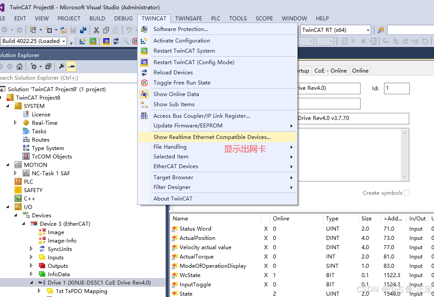Choose Show Realtime Ethernet Compatible Devices

point(217,137)
